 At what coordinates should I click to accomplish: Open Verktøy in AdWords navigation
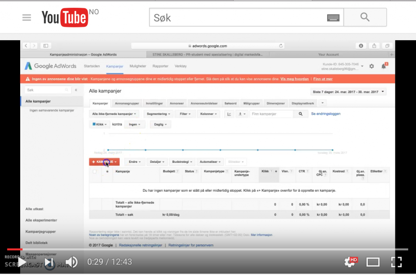(180, 66)
